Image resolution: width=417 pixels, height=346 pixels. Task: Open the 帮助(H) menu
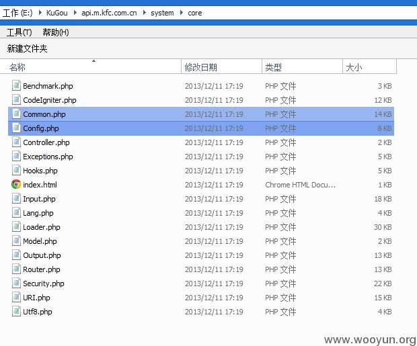coord(56,32)
